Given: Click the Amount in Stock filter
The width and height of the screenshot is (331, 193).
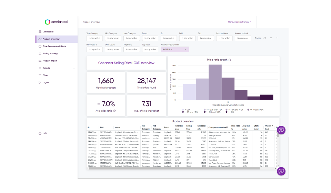Looking at the screenshot, I should click(243, 38).
